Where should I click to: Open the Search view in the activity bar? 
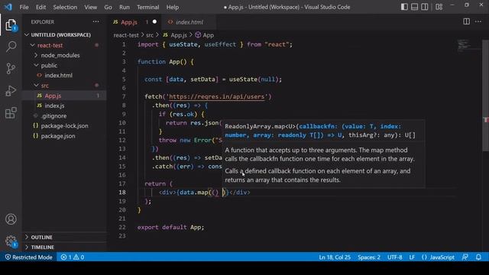[x=11, y=47]
